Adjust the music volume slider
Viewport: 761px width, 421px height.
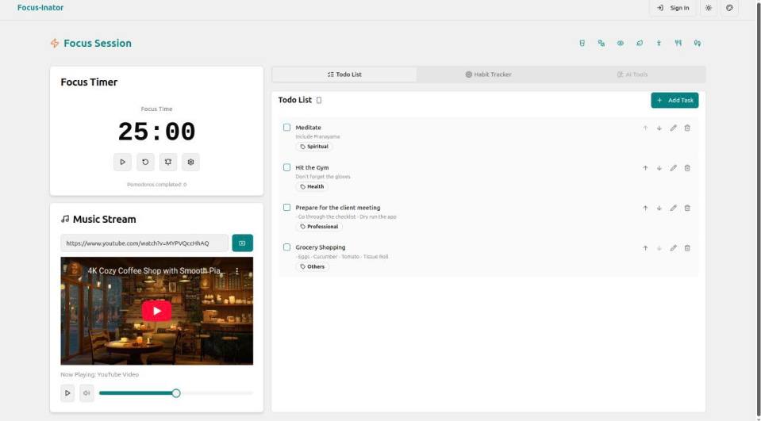(176, 392)
